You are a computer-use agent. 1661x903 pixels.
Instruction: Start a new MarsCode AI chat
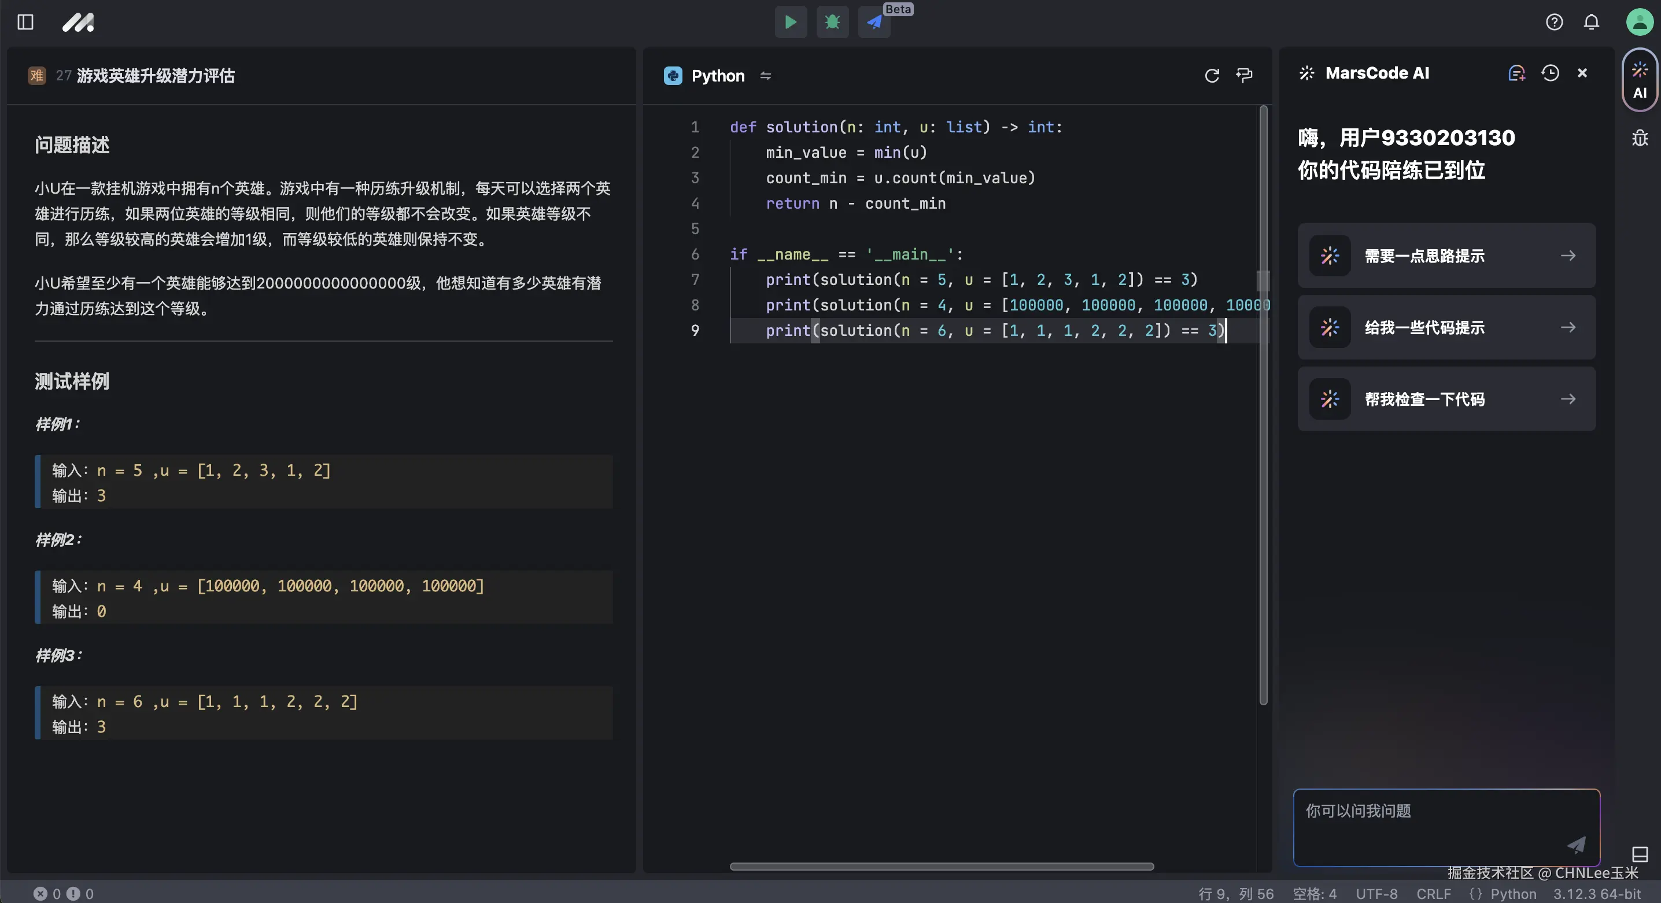tap(1516, 73)
